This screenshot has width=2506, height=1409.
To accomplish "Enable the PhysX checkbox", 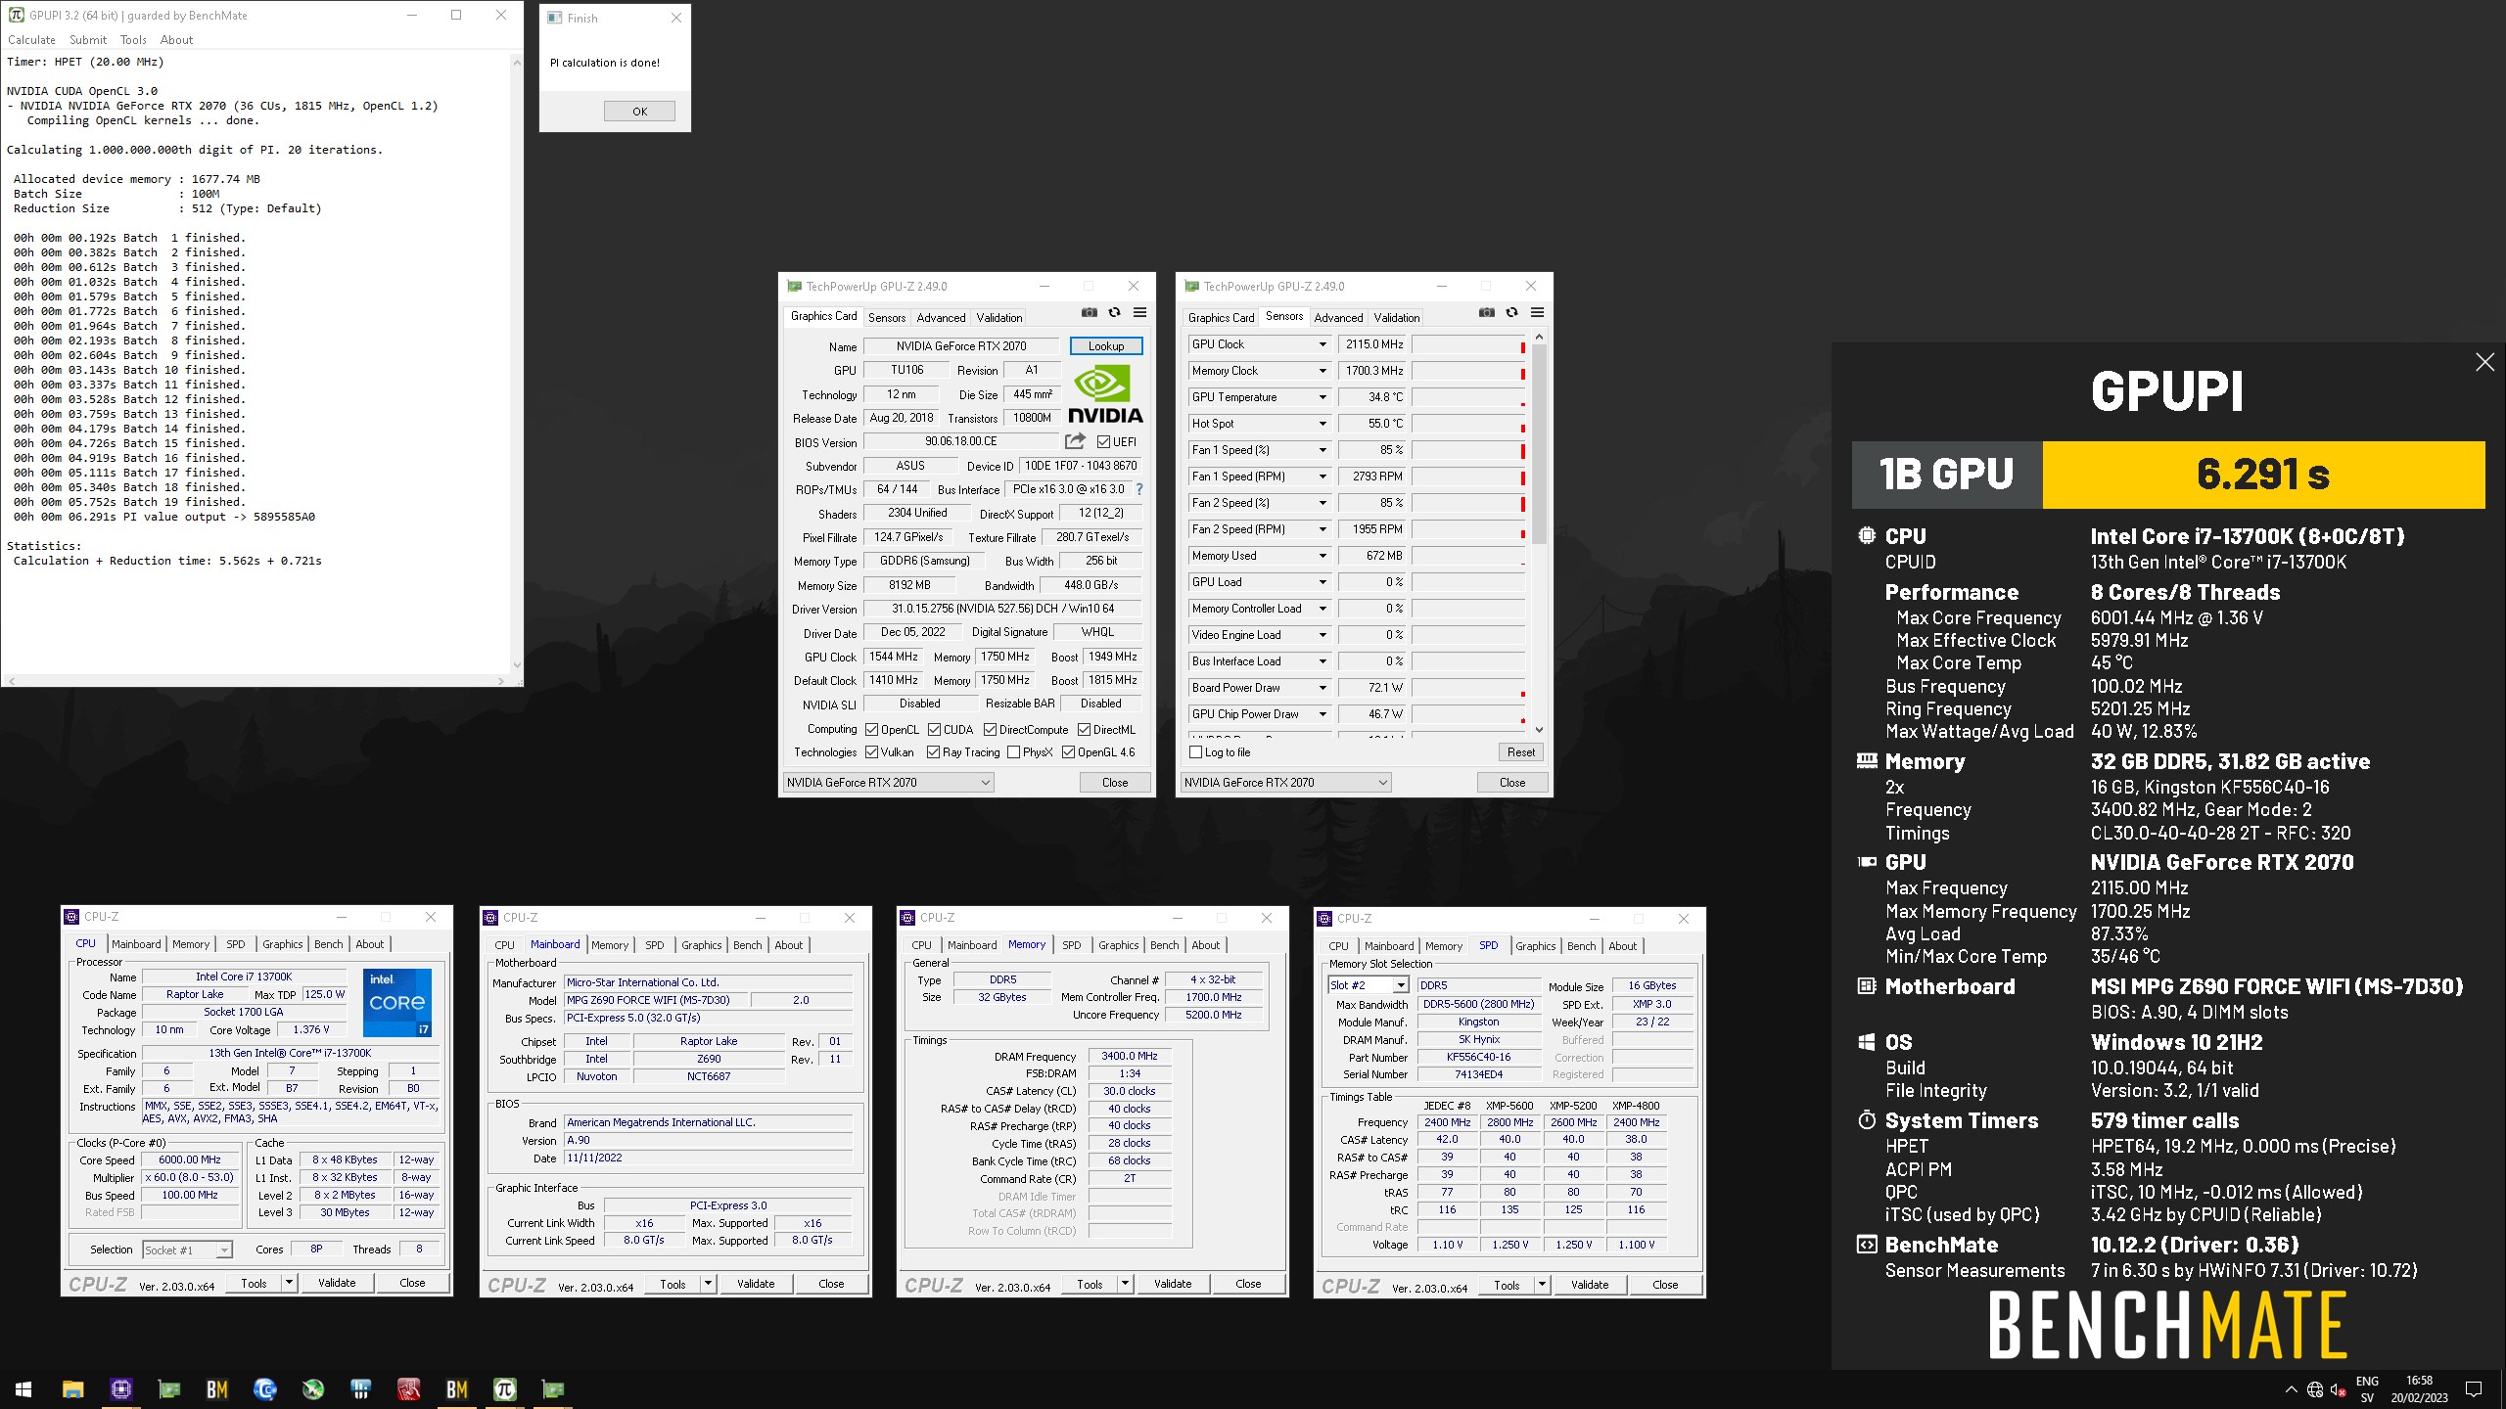I will point(1012,751).
